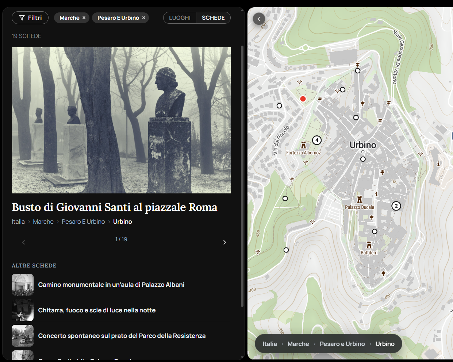Screen dimensions: 453x362
Task: Go to Marche in map breadcrumb
Action: tap(298, 344)
